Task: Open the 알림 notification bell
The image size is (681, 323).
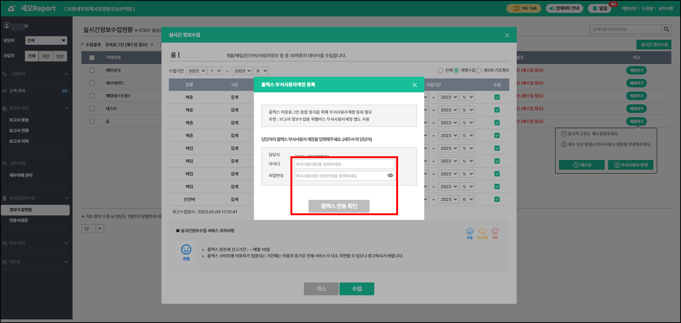Action: [x=599, y=8]
